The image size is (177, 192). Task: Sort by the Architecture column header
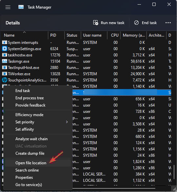tap(156, 35)
